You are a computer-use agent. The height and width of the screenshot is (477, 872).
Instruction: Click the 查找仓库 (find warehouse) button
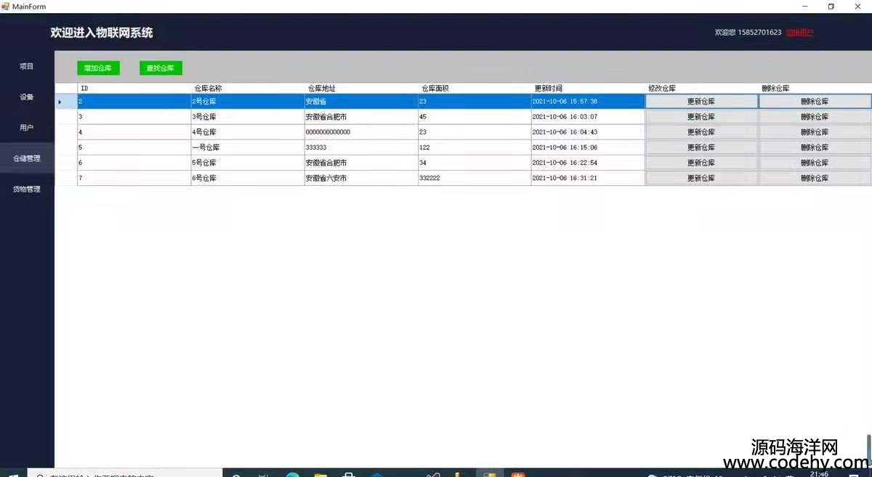161,68
